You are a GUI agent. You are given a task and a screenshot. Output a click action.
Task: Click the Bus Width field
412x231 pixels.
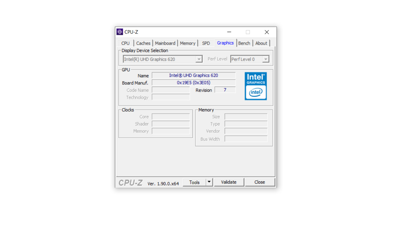(246, 139)
